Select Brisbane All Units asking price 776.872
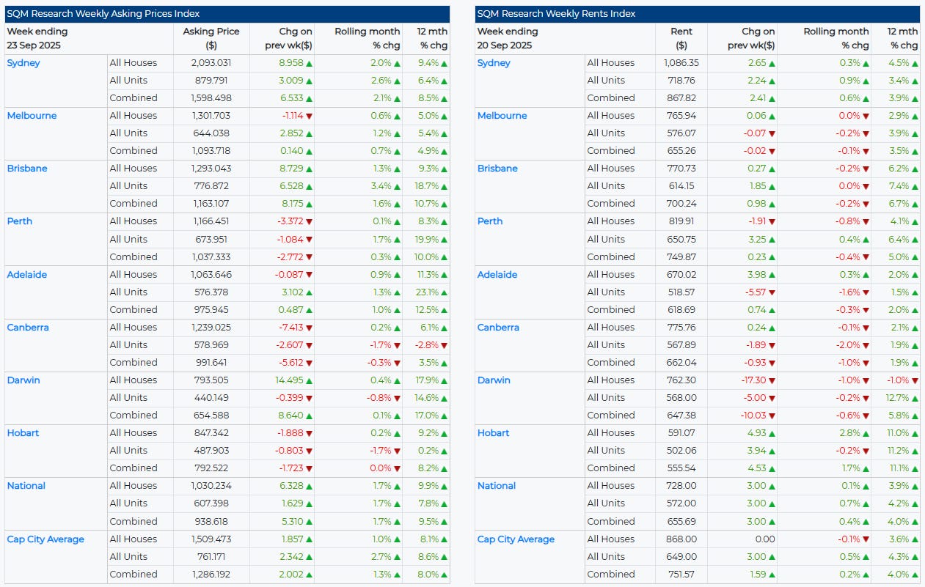The width and height of the screenshot is (925, 587). tap(211, 186)
